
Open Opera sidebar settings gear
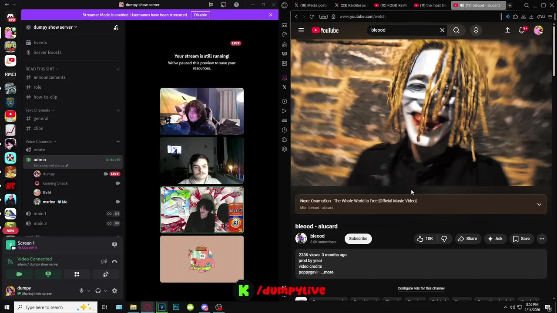[284, 149]
